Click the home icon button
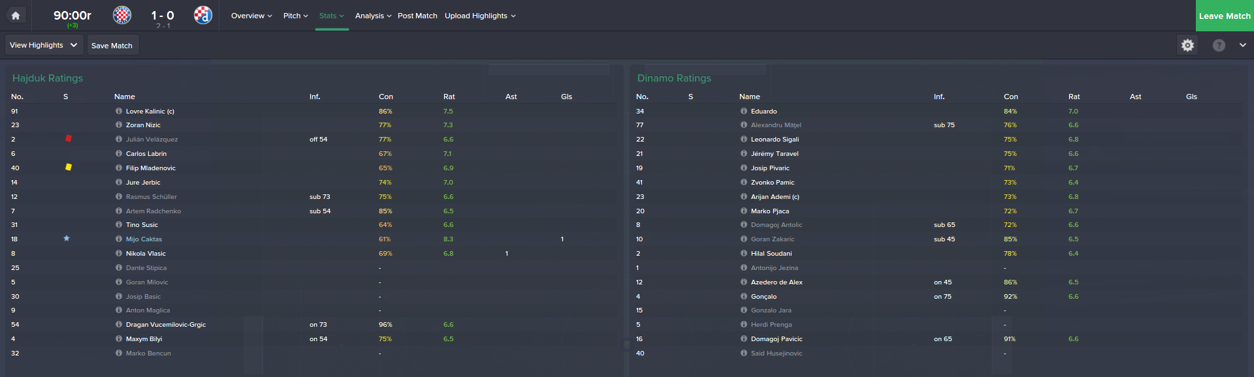This screenshot has height=377, width=1254. point(16,15)
